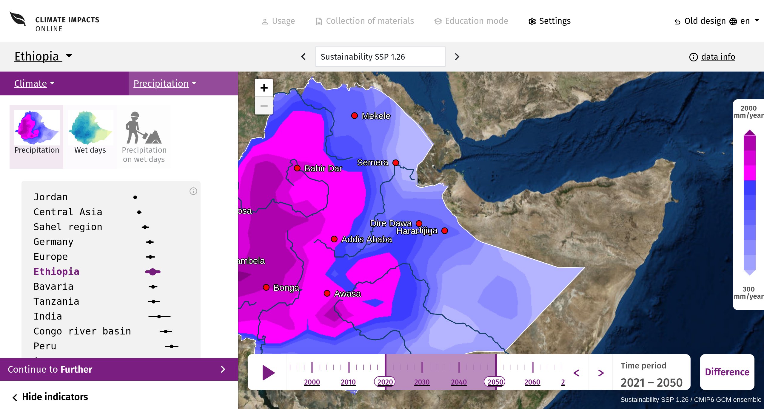This screenshot has width=764, height=409.
Task: Expand the Climate sector dropdown
Action: [x=35, y=83]
